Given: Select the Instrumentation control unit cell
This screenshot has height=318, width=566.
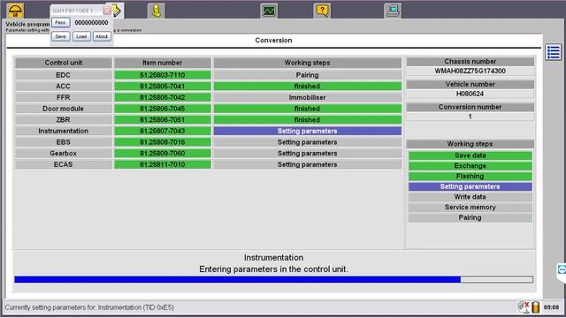Looking at the screenshot, I should click(63, 131).
